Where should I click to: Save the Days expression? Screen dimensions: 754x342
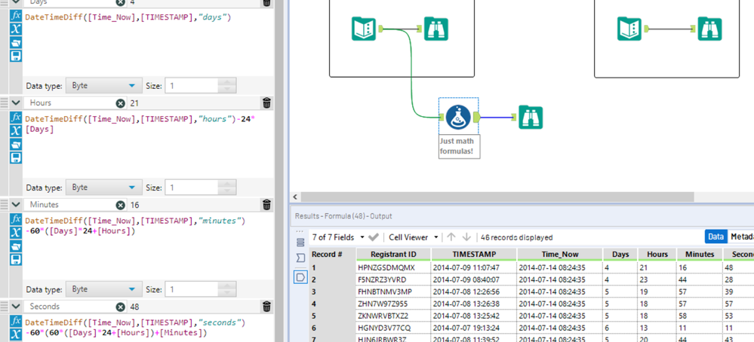coord(16,56)
